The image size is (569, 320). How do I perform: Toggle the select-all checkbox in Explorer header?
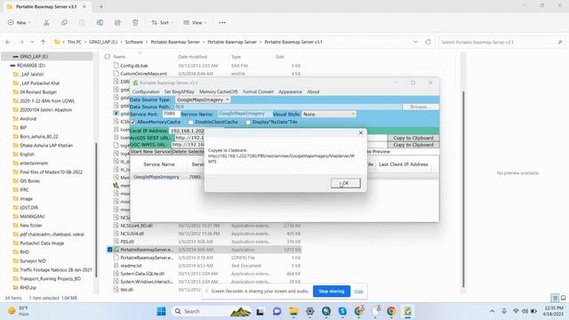[x=107, y=57]
